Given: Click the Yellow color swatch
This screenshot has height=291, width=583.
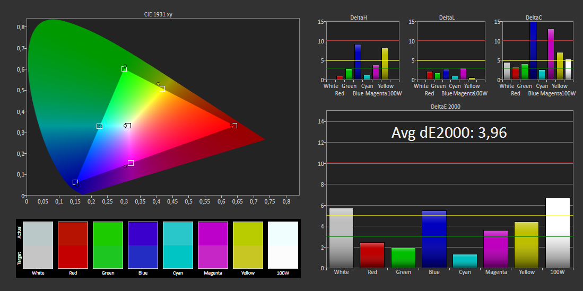Looking at the screenshot, I should point(248,245).
